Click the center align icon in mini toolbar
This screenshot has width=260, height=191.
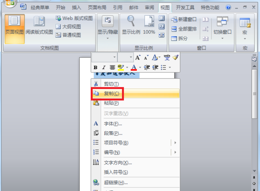pos(112,67)
